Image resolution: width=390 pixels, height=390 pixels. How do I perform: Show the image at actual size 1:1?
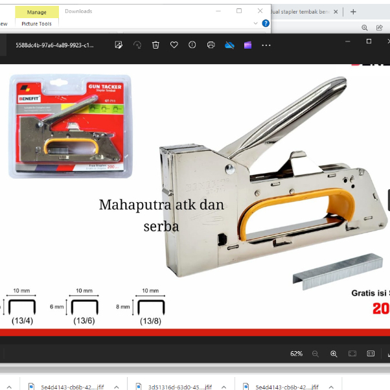[x=371, y=354]
